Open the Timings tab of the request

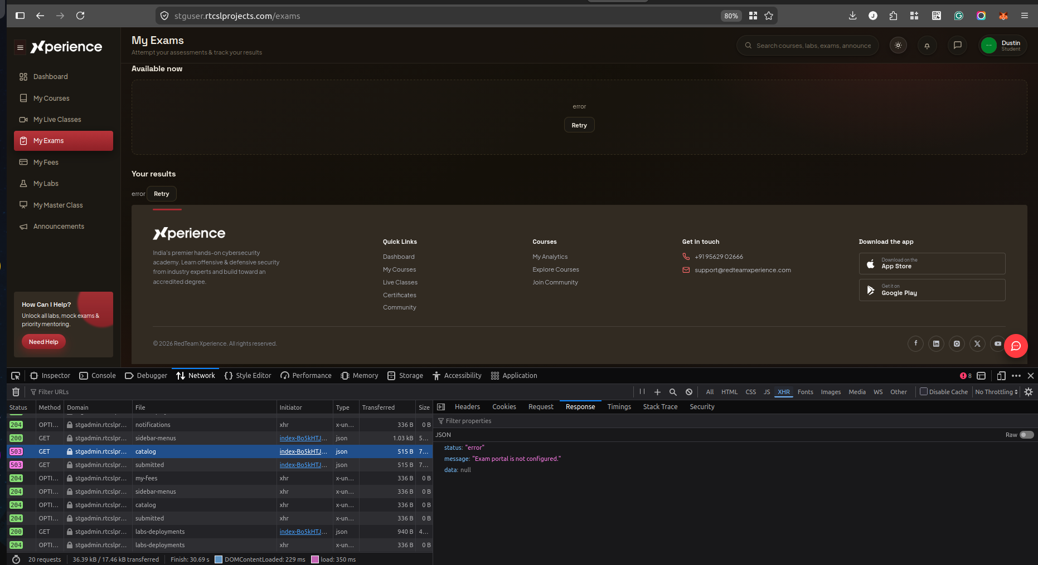[619, 407]
